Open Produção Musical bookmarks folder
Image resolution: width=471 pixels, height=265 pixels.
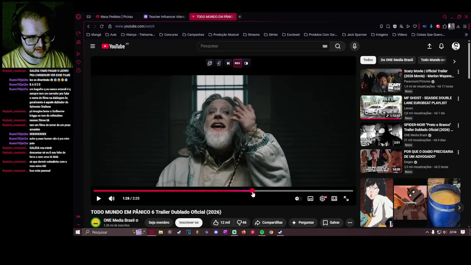tap(223, 35)
